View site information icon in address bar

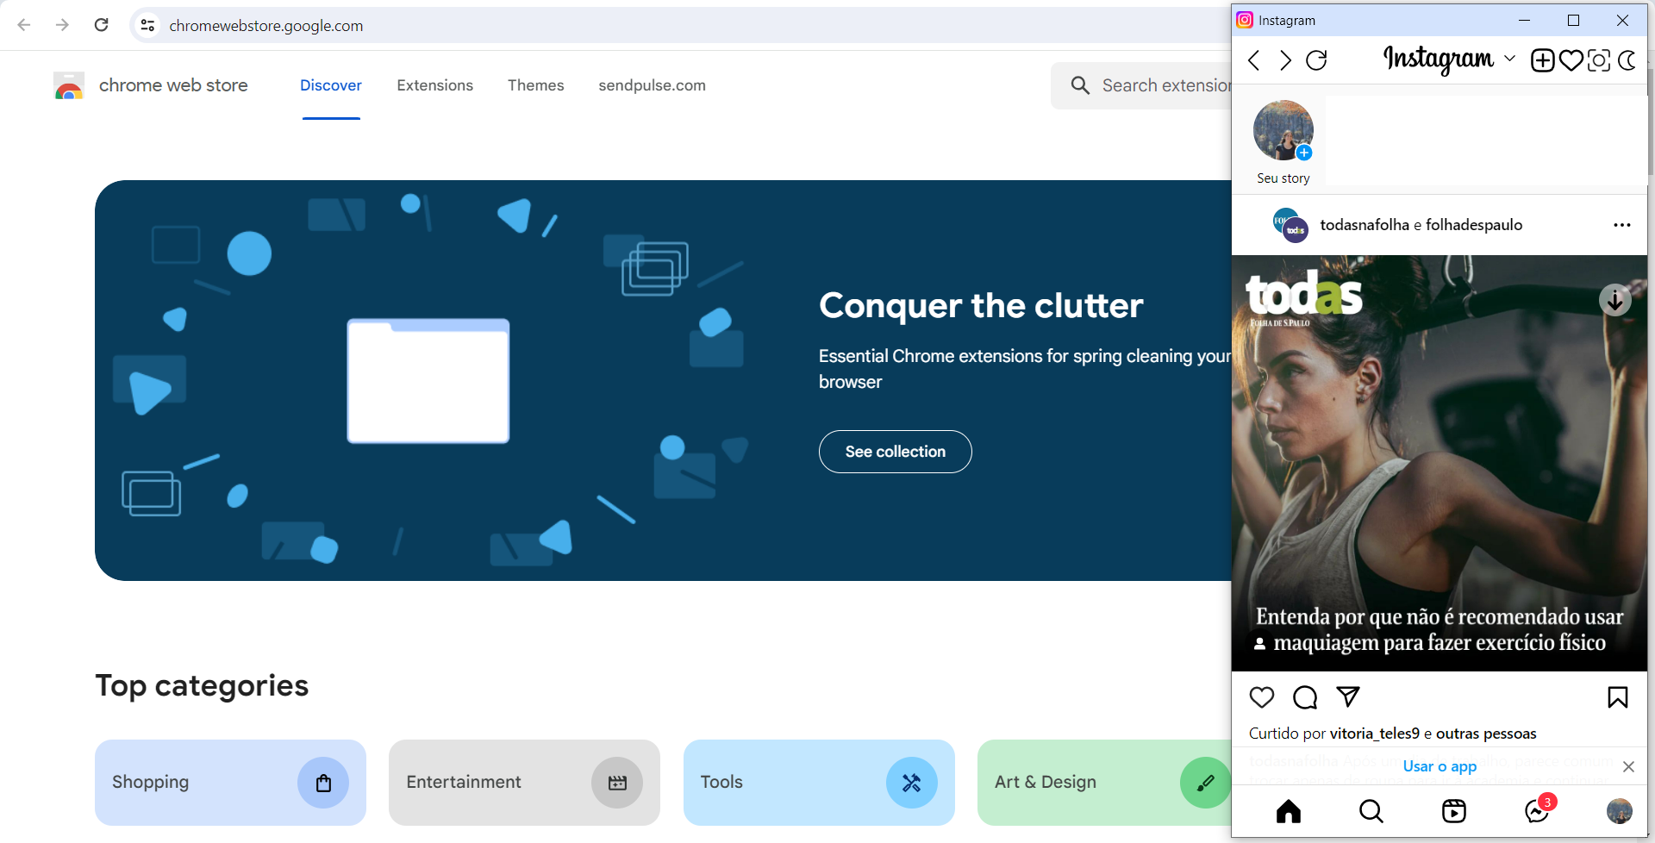[x=148, y=25]
